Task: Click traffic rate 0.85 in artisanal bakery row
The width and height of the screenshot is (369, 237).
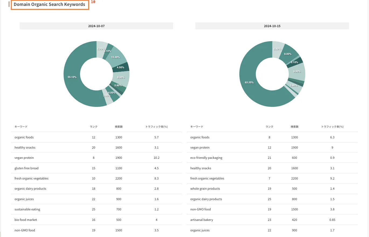Action: (x=332, y=220)
